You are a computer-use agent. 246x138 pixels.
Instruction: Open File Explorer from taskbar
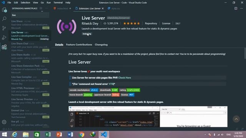(26, 135)
